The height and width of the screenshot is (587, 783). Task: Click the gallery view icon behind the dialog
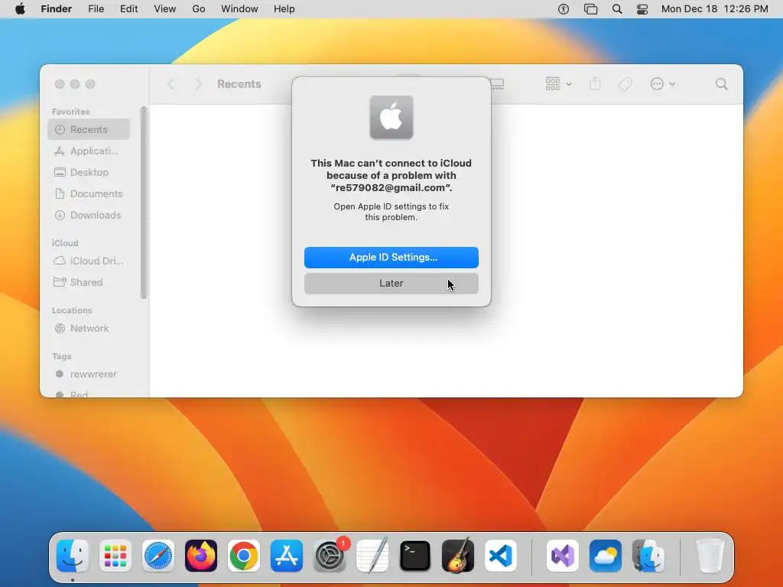(497, 84)
